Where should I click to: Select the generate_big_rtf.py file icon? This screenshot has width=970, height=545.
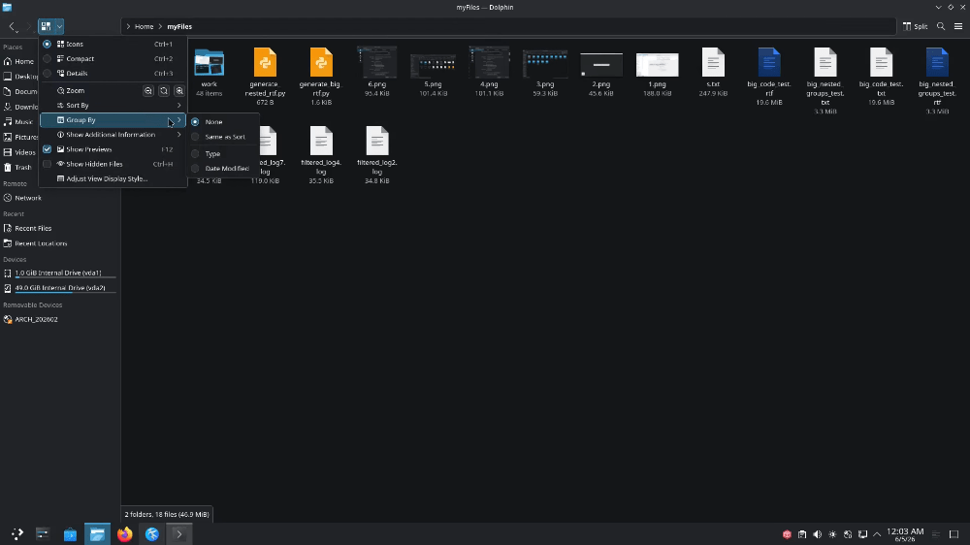[x=321, y=62]
